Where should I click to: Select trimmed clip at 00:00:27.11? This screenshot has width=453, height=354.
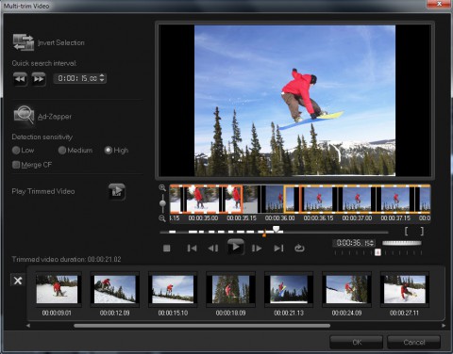[404, 289]
